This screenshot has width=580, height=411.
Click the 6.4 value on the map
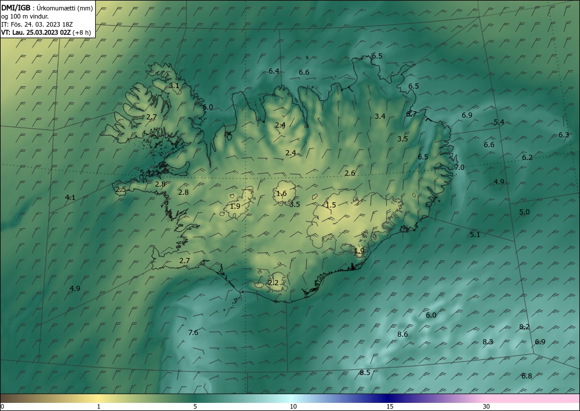(x=274, y=71)
